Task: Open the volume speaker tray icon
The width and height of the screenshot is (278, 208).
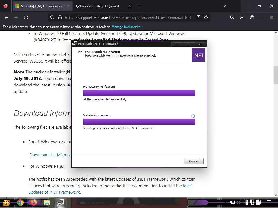Action: 239,203
